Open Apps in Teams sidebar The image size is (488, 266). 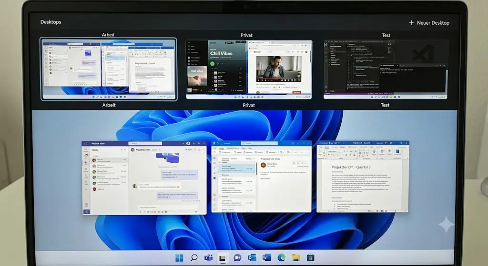(87, 205)
